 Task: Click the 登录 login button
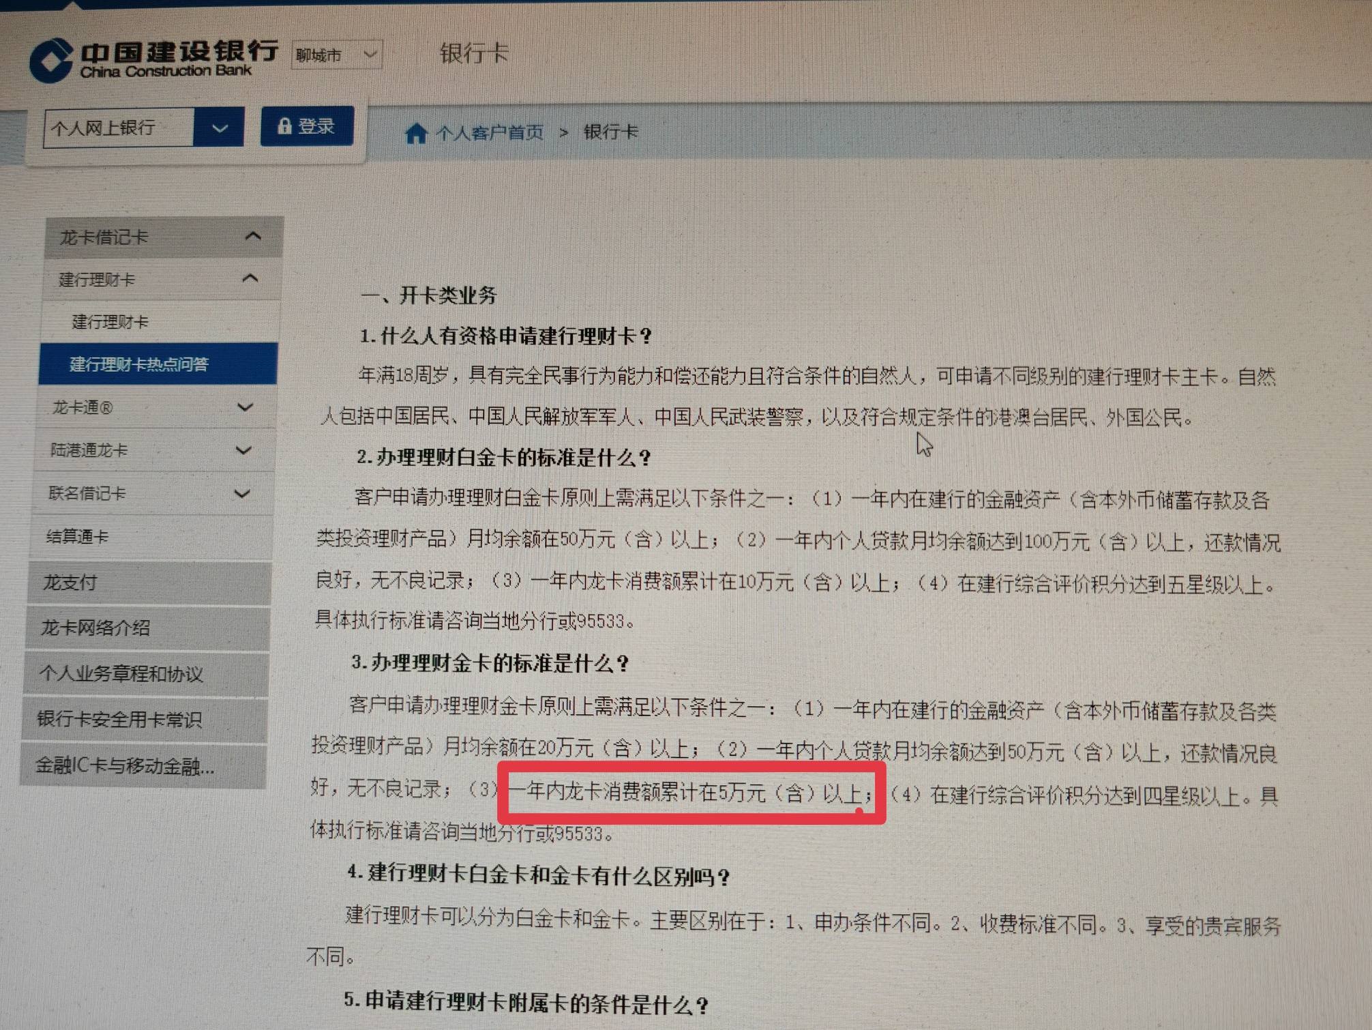[x=307, y=126]
